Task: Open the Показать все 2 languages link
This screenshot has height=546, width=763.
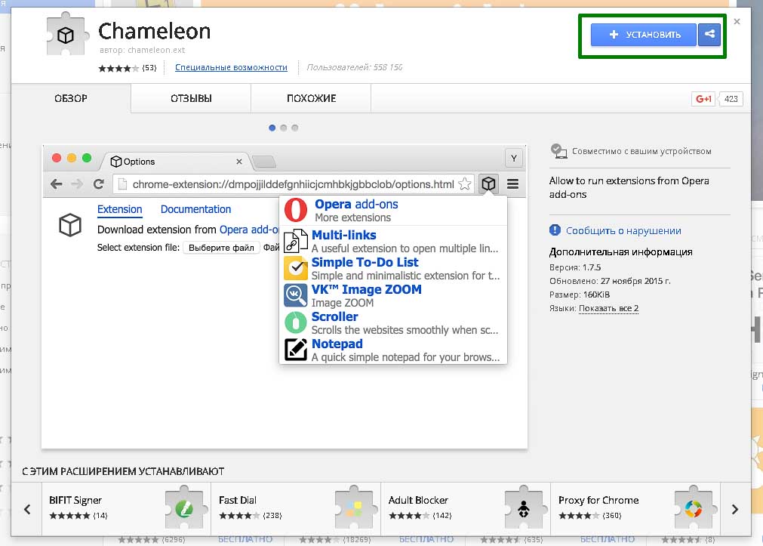Action: point(608,308)
